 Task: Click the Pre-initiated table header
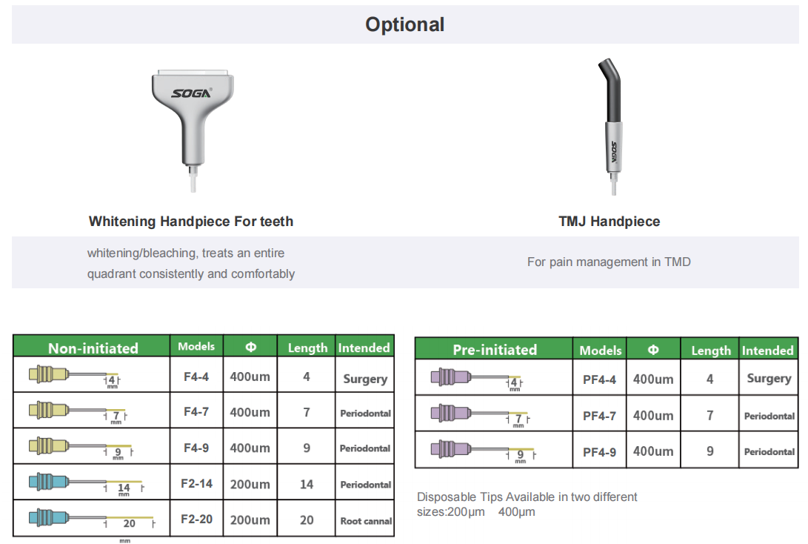coord(495,350)
